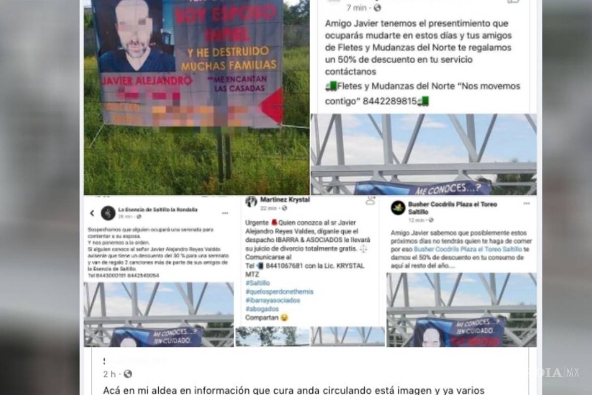Open La Esencia de Saltillo la Rondalla page name
The image size is (592, 395).
pyautogui.click(x=158, y=209)
